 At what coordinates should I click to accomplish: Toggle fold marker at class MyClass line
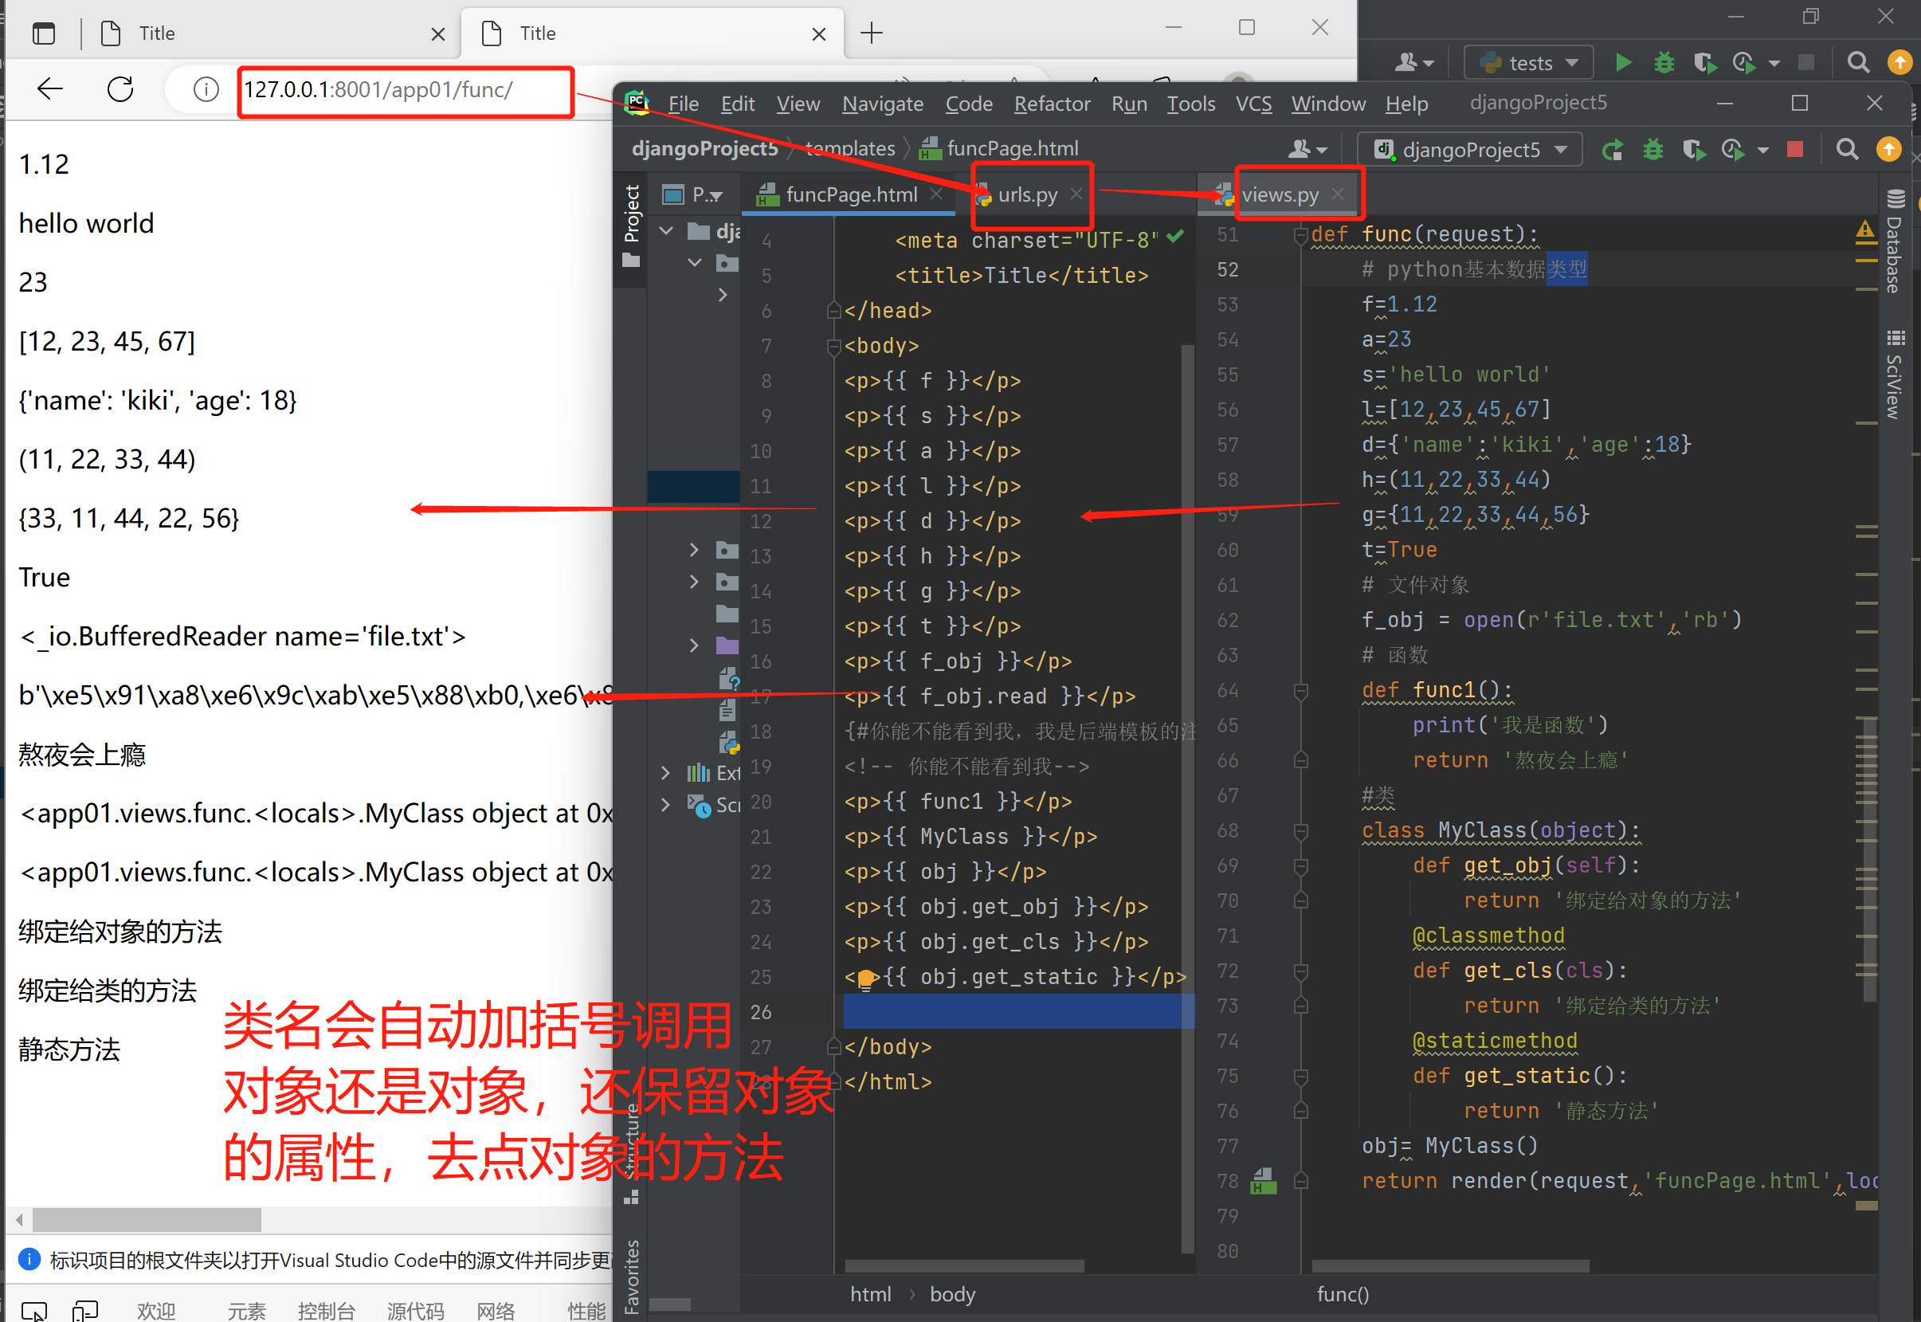pyautogui.click(x=1300, y=831)
